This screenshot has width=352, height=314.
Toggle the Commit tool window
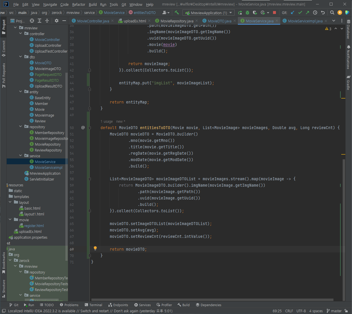pos(3,48)
